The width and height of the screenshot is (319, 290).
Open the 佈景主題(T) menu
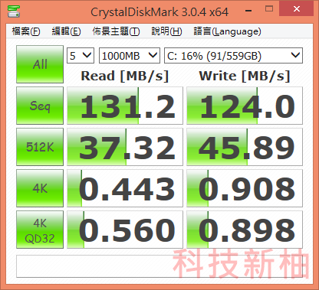(x=116, y=31)
